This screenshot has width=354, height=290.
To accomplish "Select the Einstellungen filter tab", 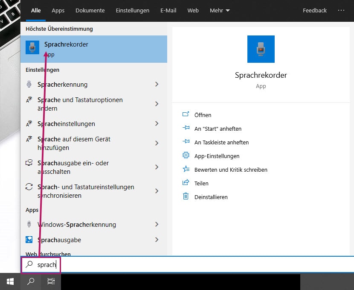I will point(133,10).
